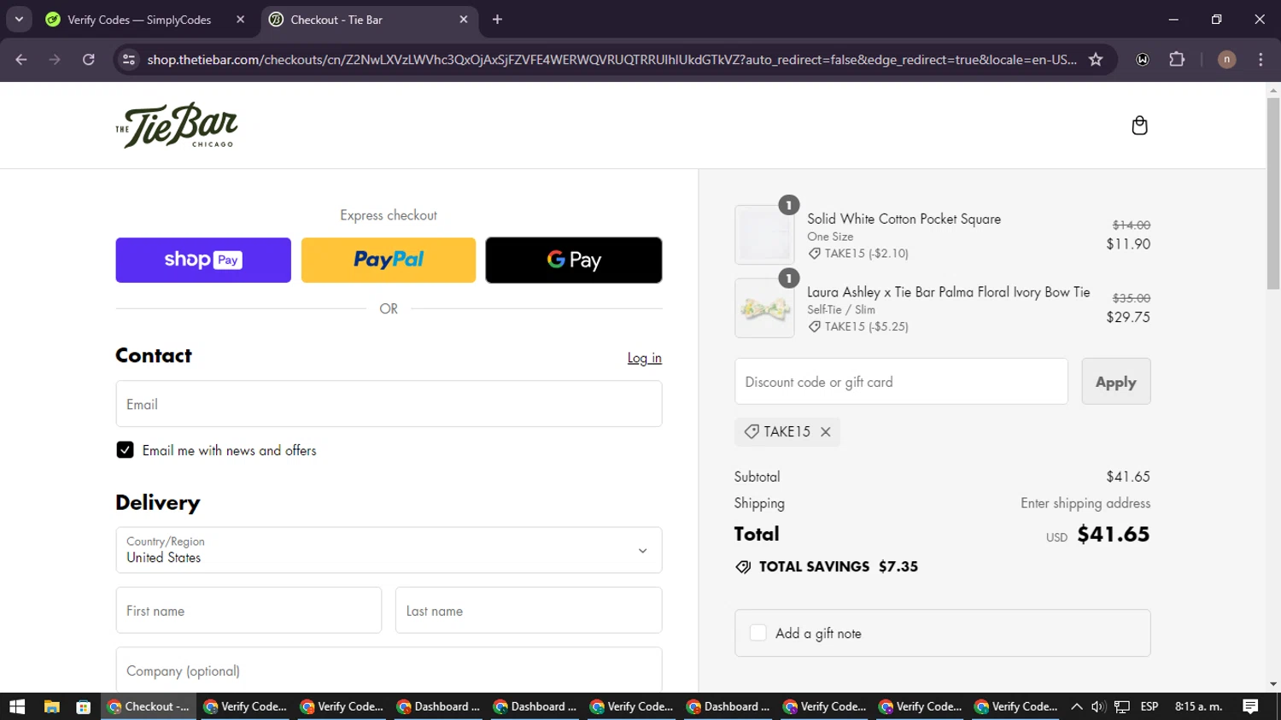
Task: Focus the Last name field
Action: pyautogui.click(x=529, y=611)
